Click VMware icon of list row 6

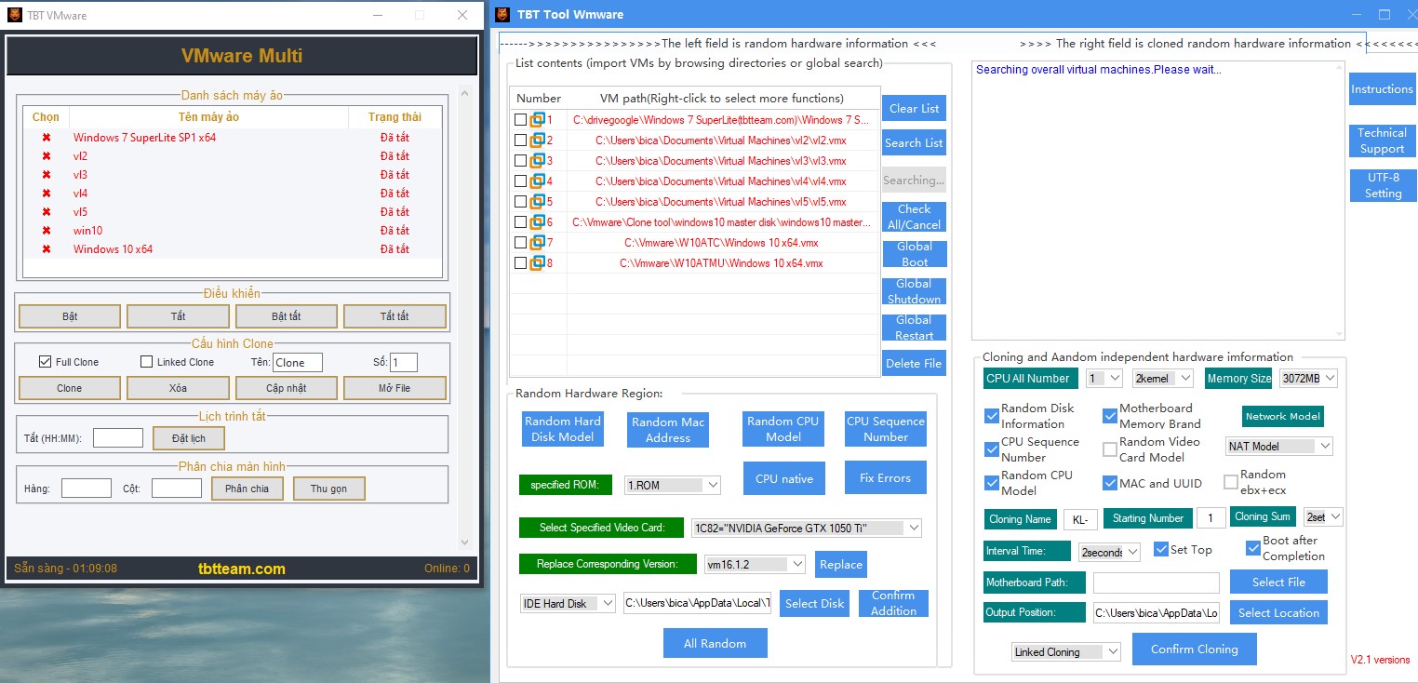[537, 222]
